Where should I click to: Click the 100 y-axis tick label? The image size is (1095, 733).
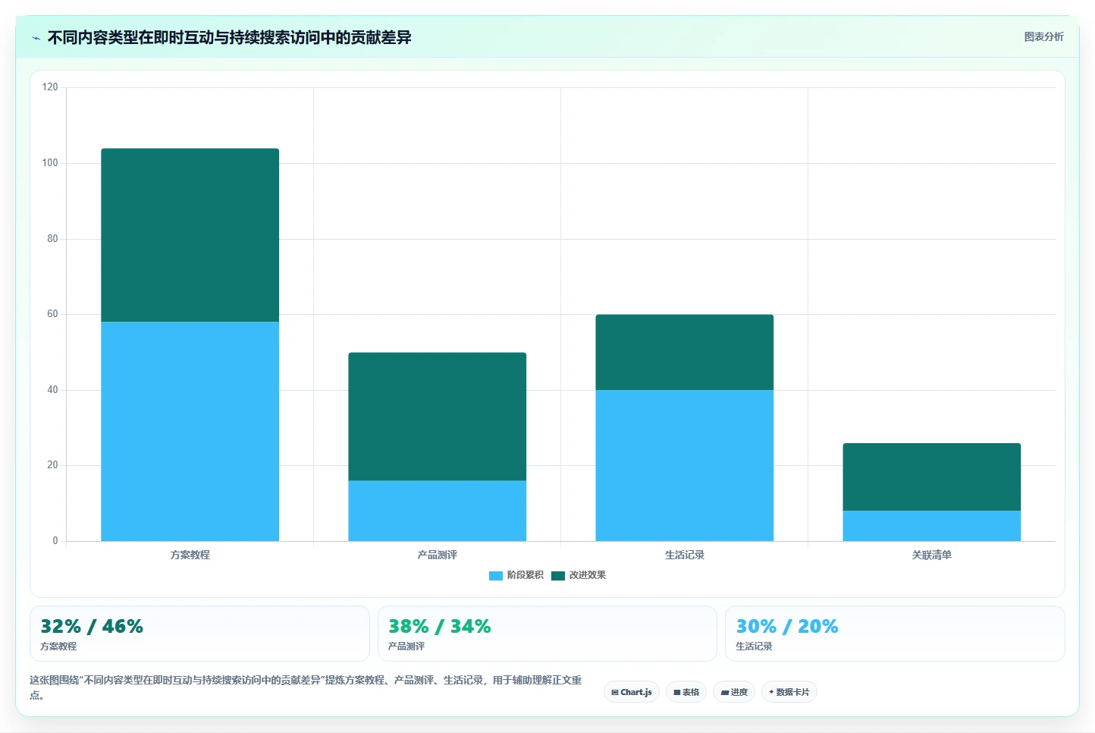point(50,162)
